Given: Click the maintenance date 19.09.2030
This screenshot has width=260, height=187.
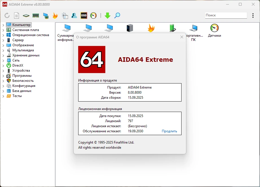Looking at the screenshot, I should click(x=136, y=131).
